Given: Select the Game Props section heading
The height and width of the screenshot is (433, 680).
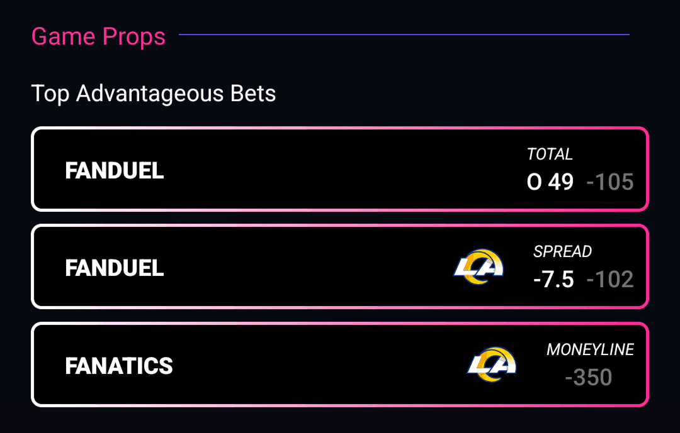Looking at the screenshot, I should 98,36.
